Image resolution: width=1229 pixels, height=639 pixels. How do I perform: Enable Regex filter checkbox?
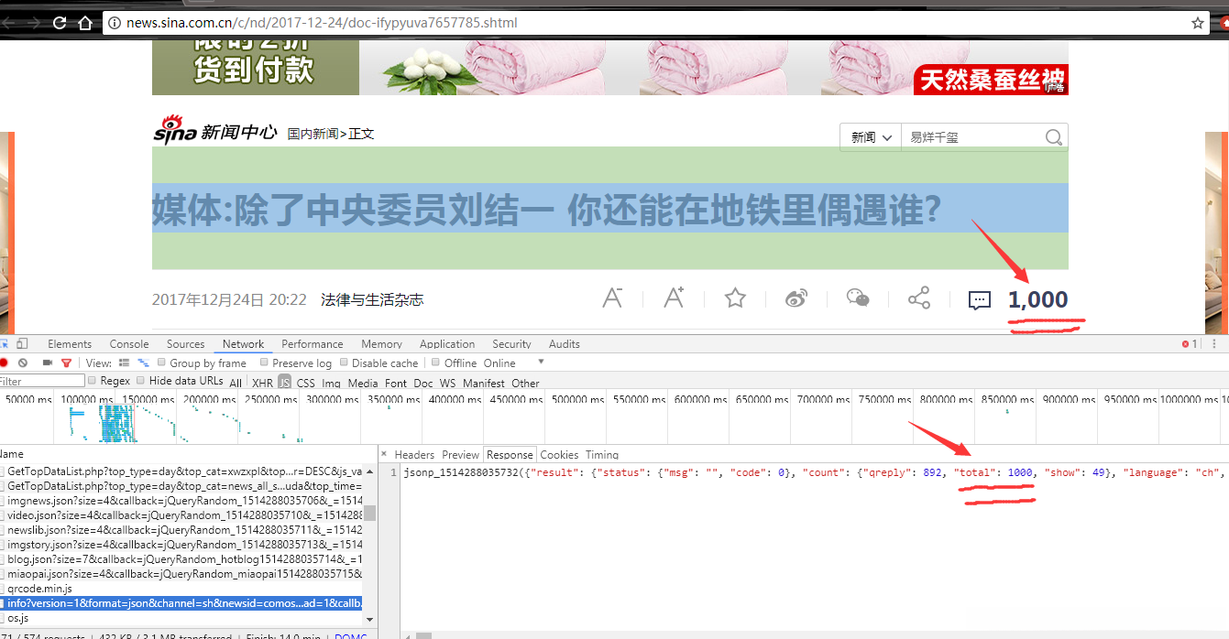point(92,380)
